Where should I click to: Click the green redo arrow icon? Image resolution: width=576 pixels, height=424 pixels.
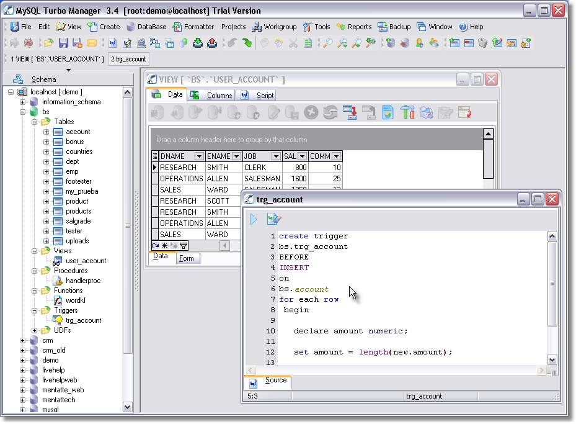click(x=247, y=43)
